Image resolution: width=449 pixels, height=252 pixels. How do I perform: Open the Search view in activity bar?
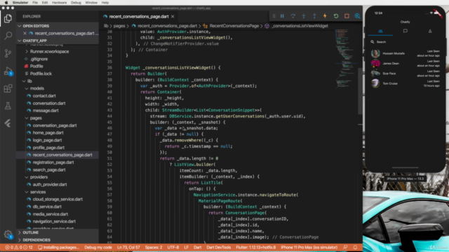8,36
